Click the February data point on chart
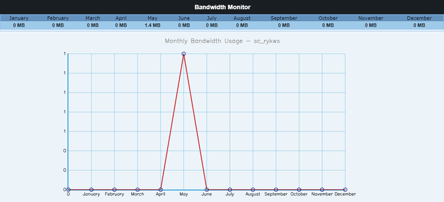444x202 pixels. coord(114,190)
